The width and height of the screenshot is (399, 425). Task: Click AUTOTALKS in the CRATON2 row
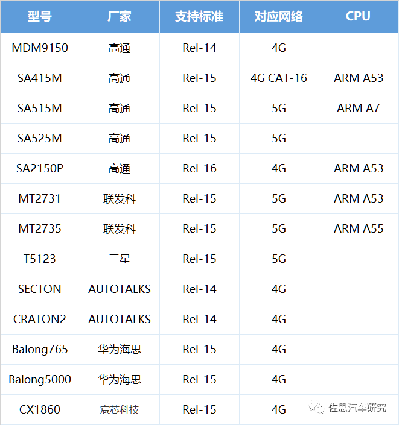(120, 319)
